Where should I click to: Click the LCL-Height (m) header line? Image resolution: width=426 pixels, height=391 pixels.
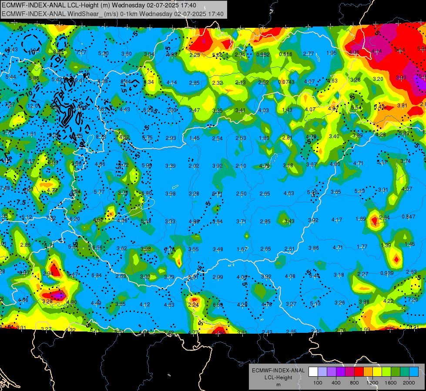[x=99, y=5]
